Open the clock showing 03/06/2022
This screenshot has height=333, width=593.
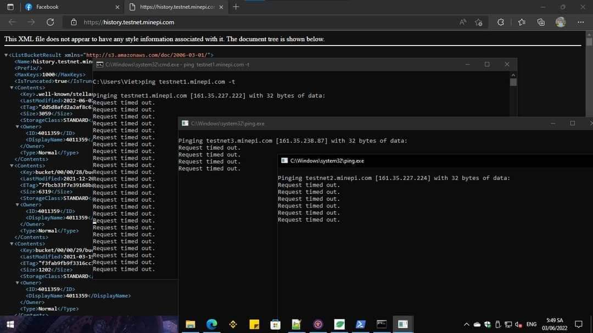(x=555, y=324)
